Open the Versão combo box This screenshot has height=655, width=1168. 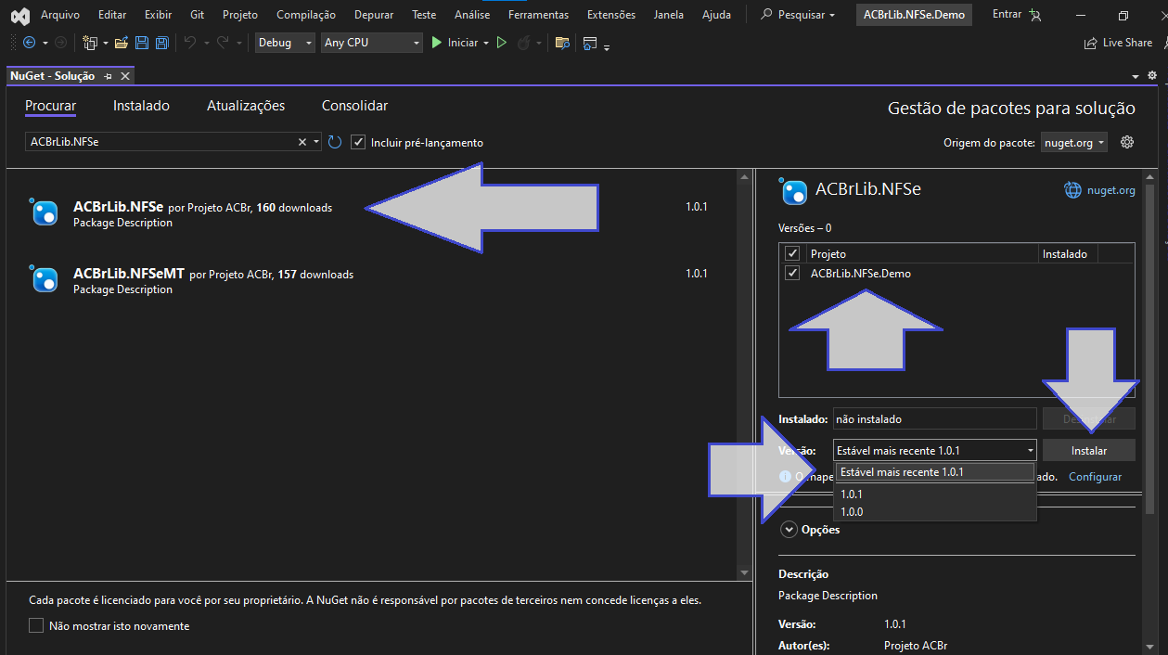934,450
